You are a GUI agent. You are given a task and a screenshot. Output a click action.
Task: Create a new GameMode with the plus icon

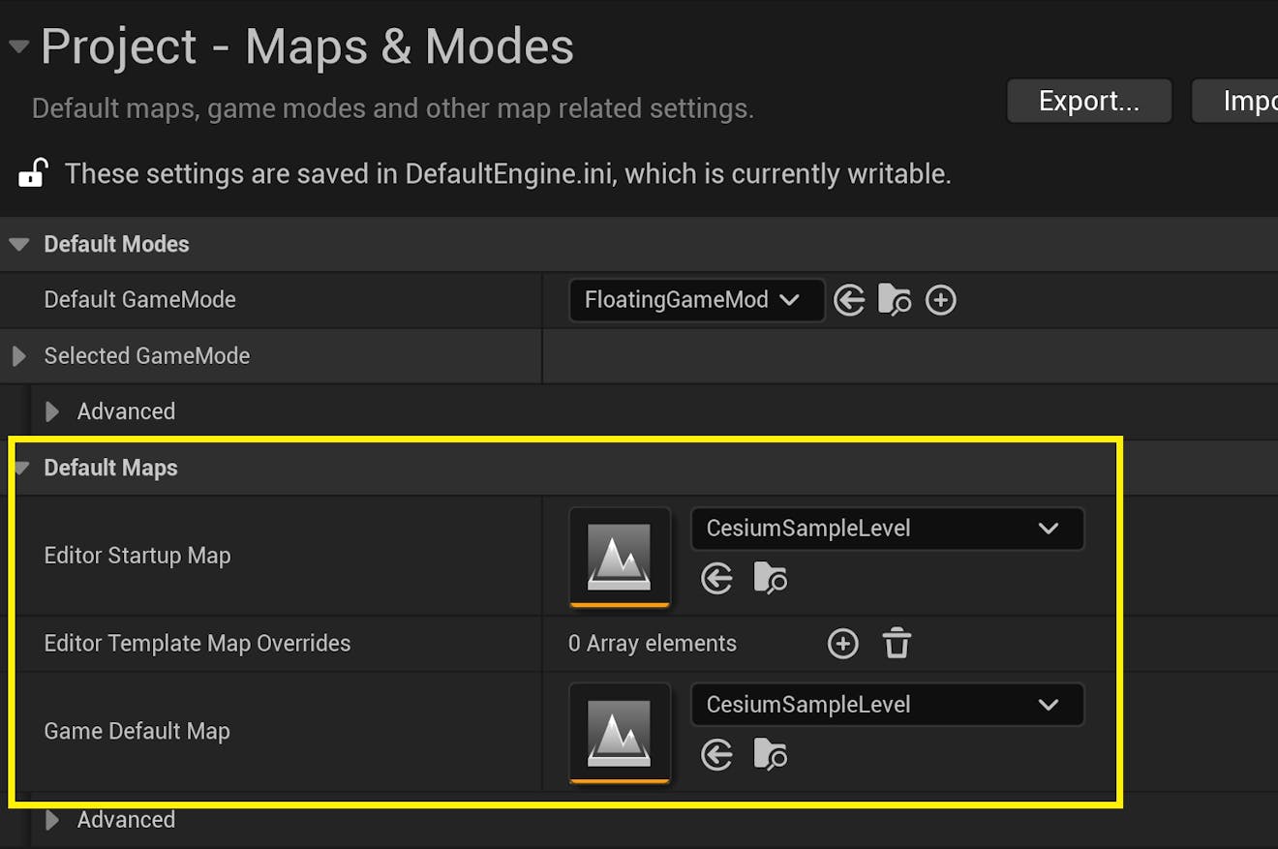click(940, 300)
